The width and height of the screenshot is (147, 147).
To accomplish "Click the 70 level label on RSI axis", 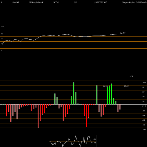I will (x=2, y=34).
